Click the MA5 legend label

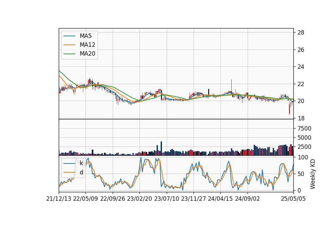click(86, 36)
